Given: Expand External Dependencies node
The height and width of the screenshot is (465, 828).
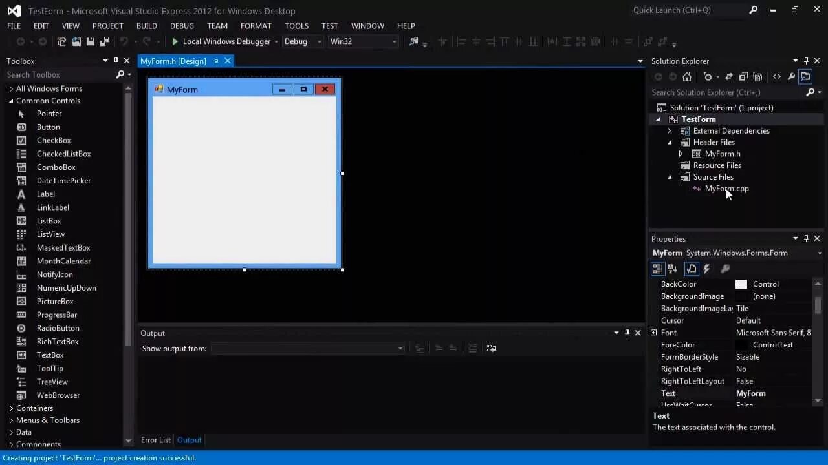Looking at the screenshot, I should tap(670, 131).
